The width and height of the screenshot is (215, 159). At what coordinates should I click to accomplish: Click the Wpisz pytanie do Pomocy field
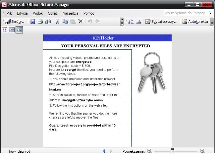(186, 13)
